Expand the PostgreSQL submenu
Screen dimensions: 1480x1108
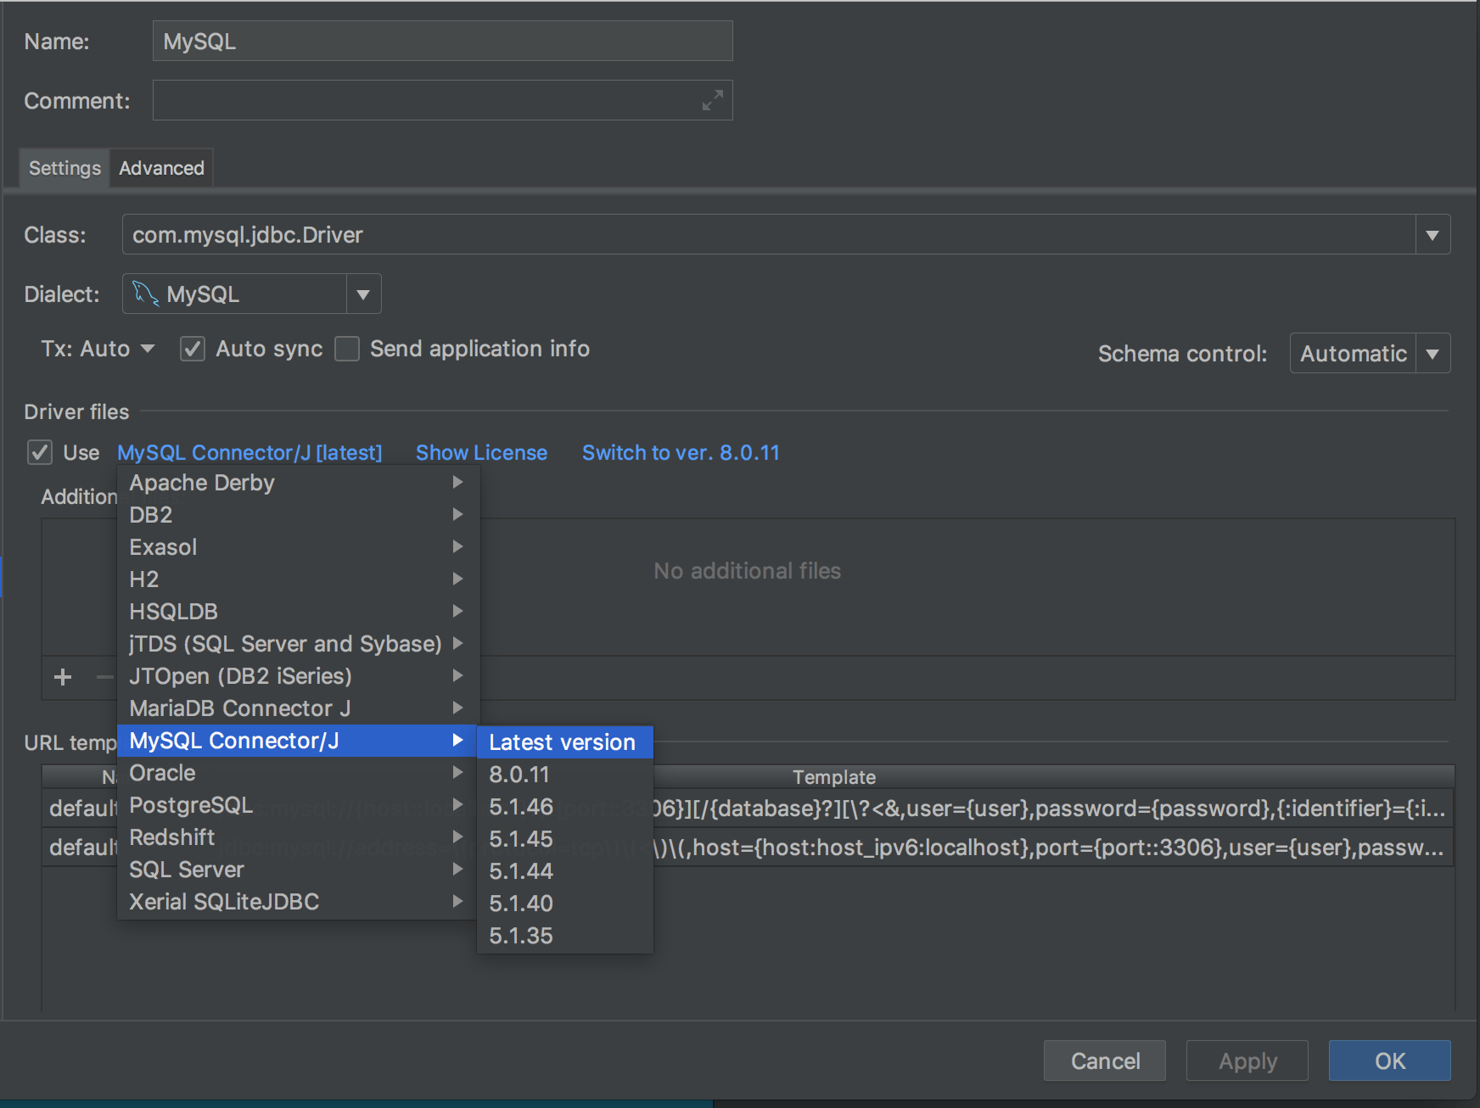tap(299, 805)
